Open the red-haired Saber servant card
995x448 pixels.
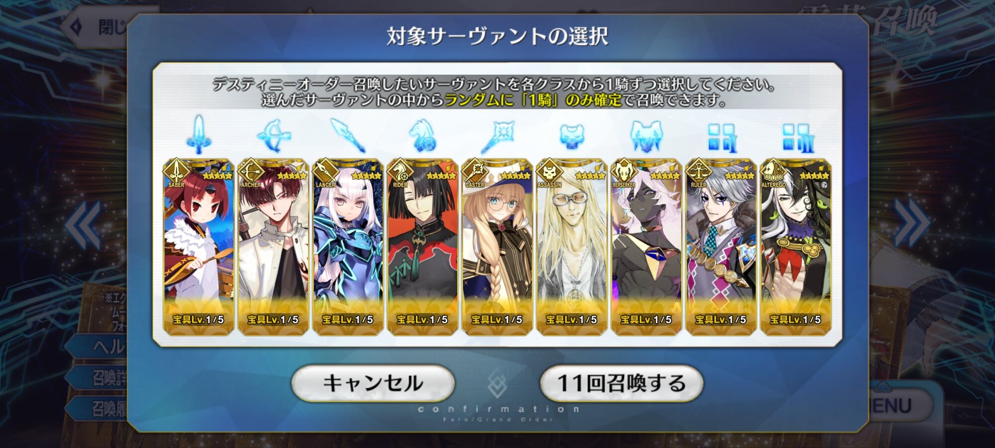(199, 247)
